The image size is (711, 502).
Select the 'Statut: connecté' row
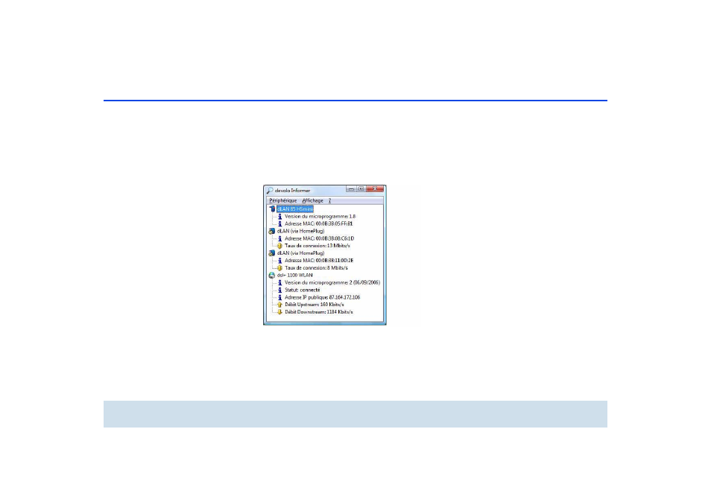303,290
